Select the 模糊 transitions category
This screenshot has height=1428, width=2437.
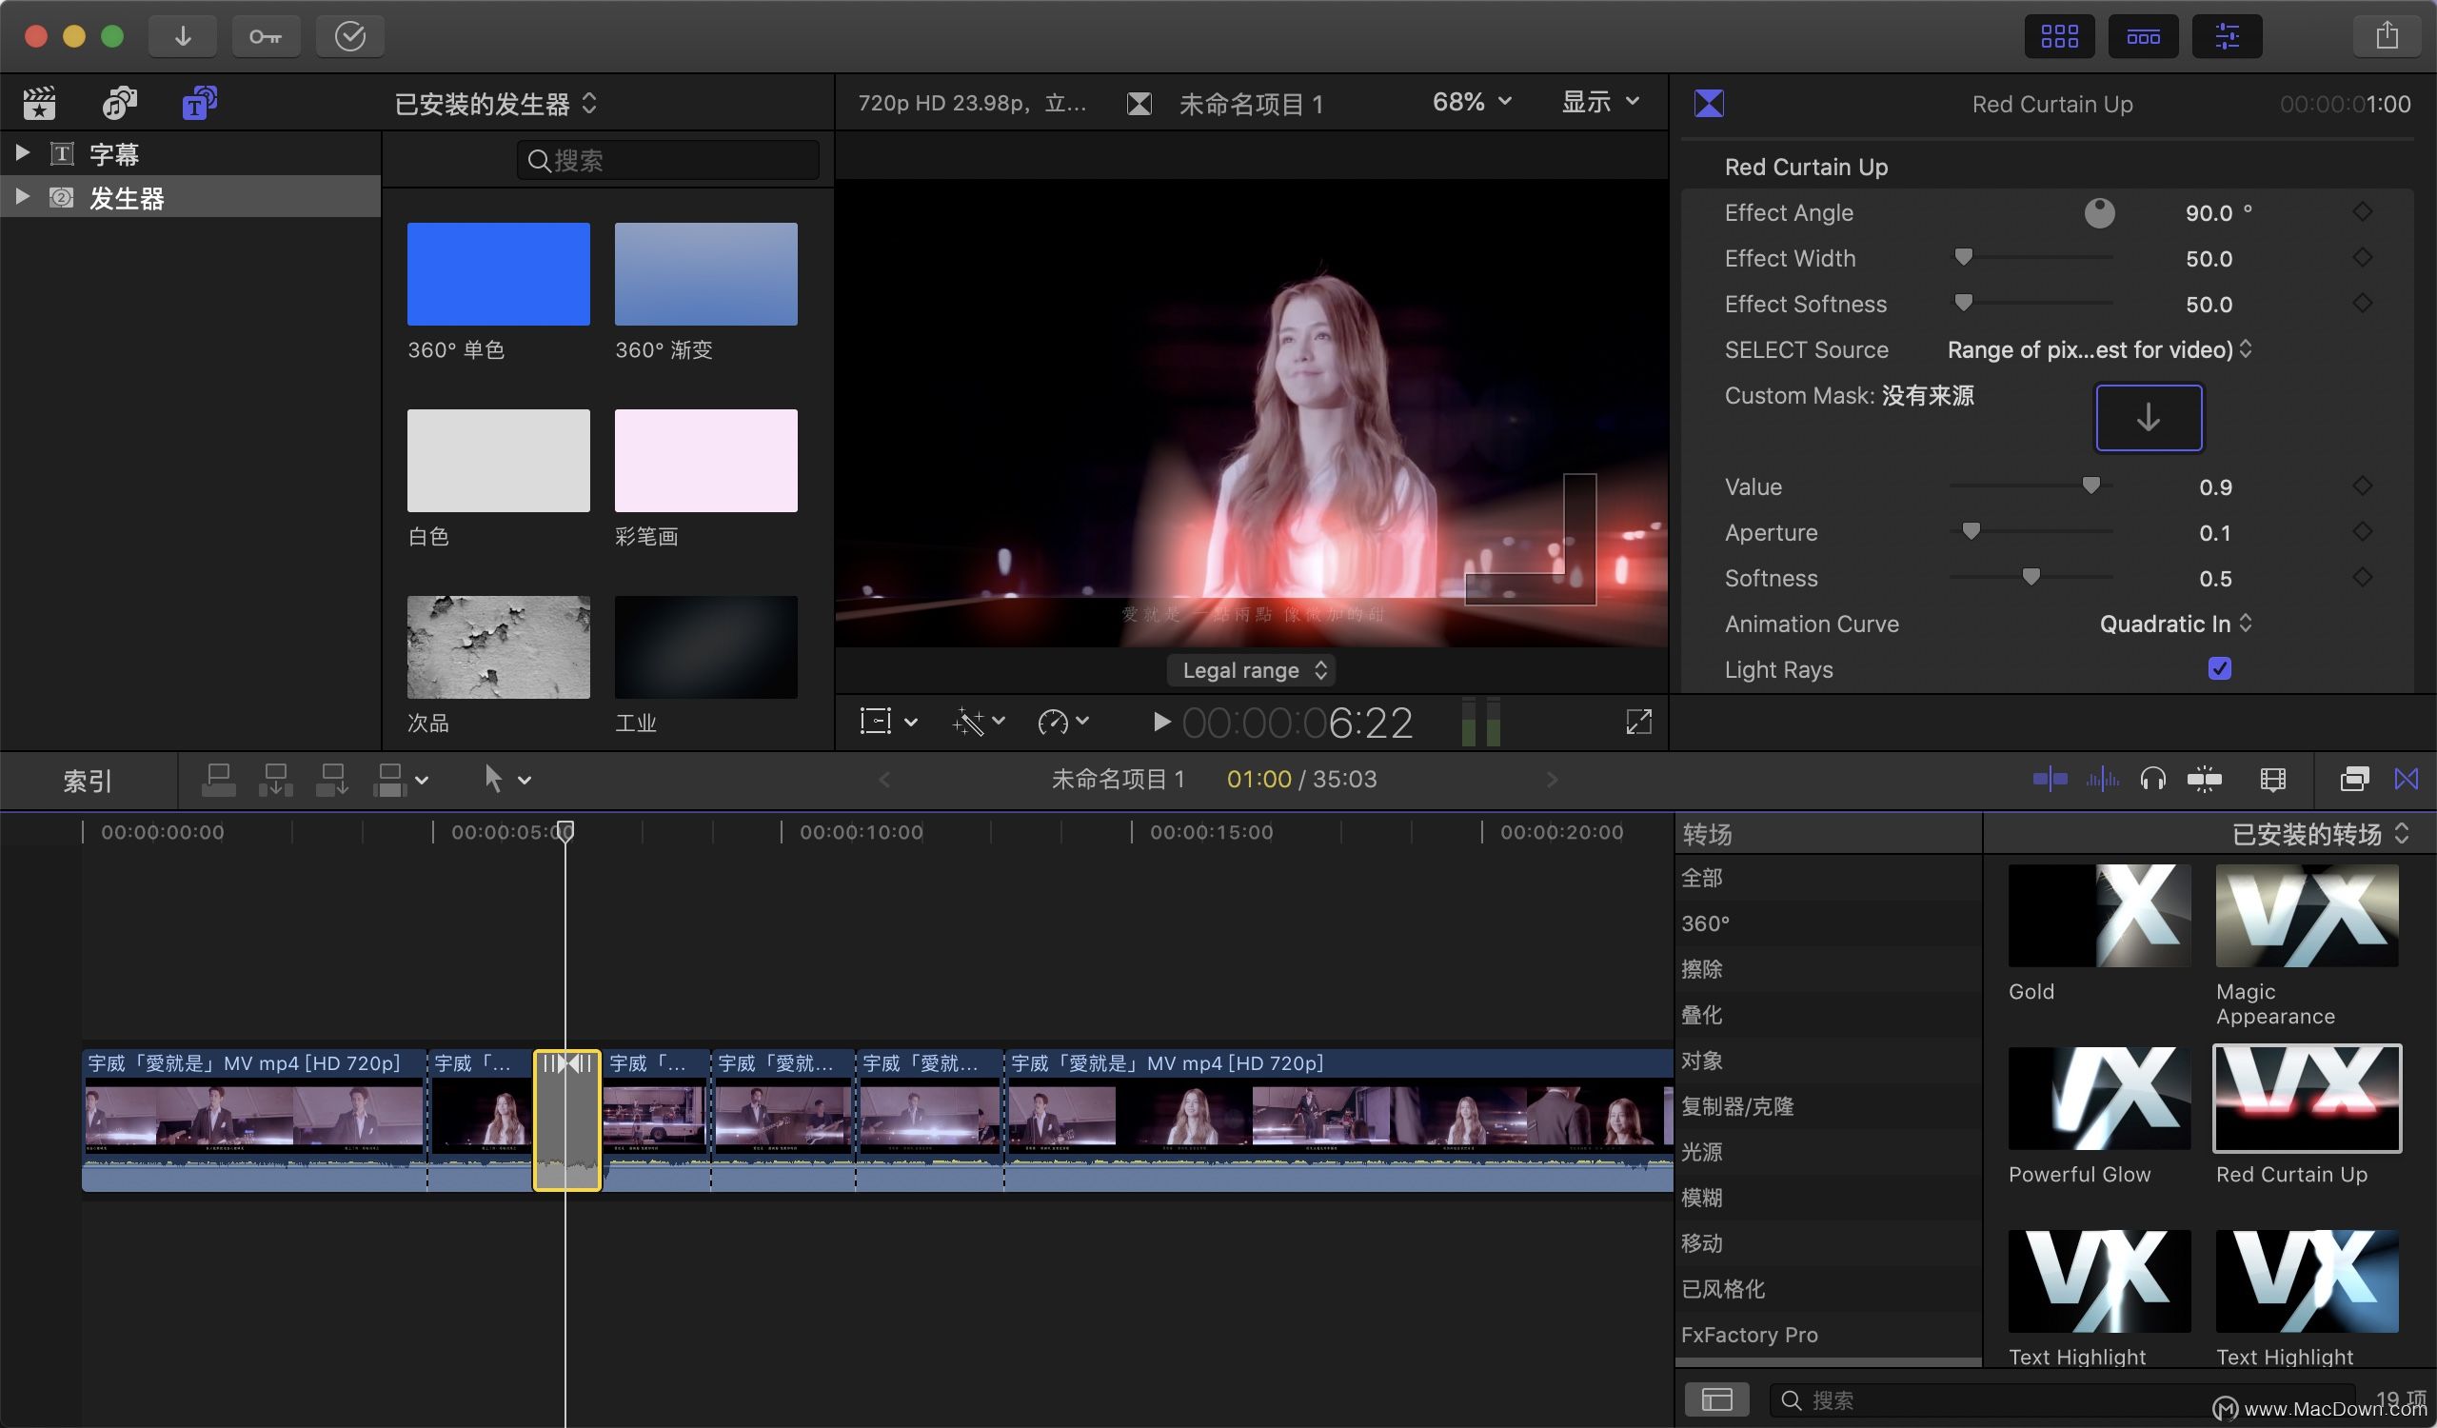tap(1702, 1198)
